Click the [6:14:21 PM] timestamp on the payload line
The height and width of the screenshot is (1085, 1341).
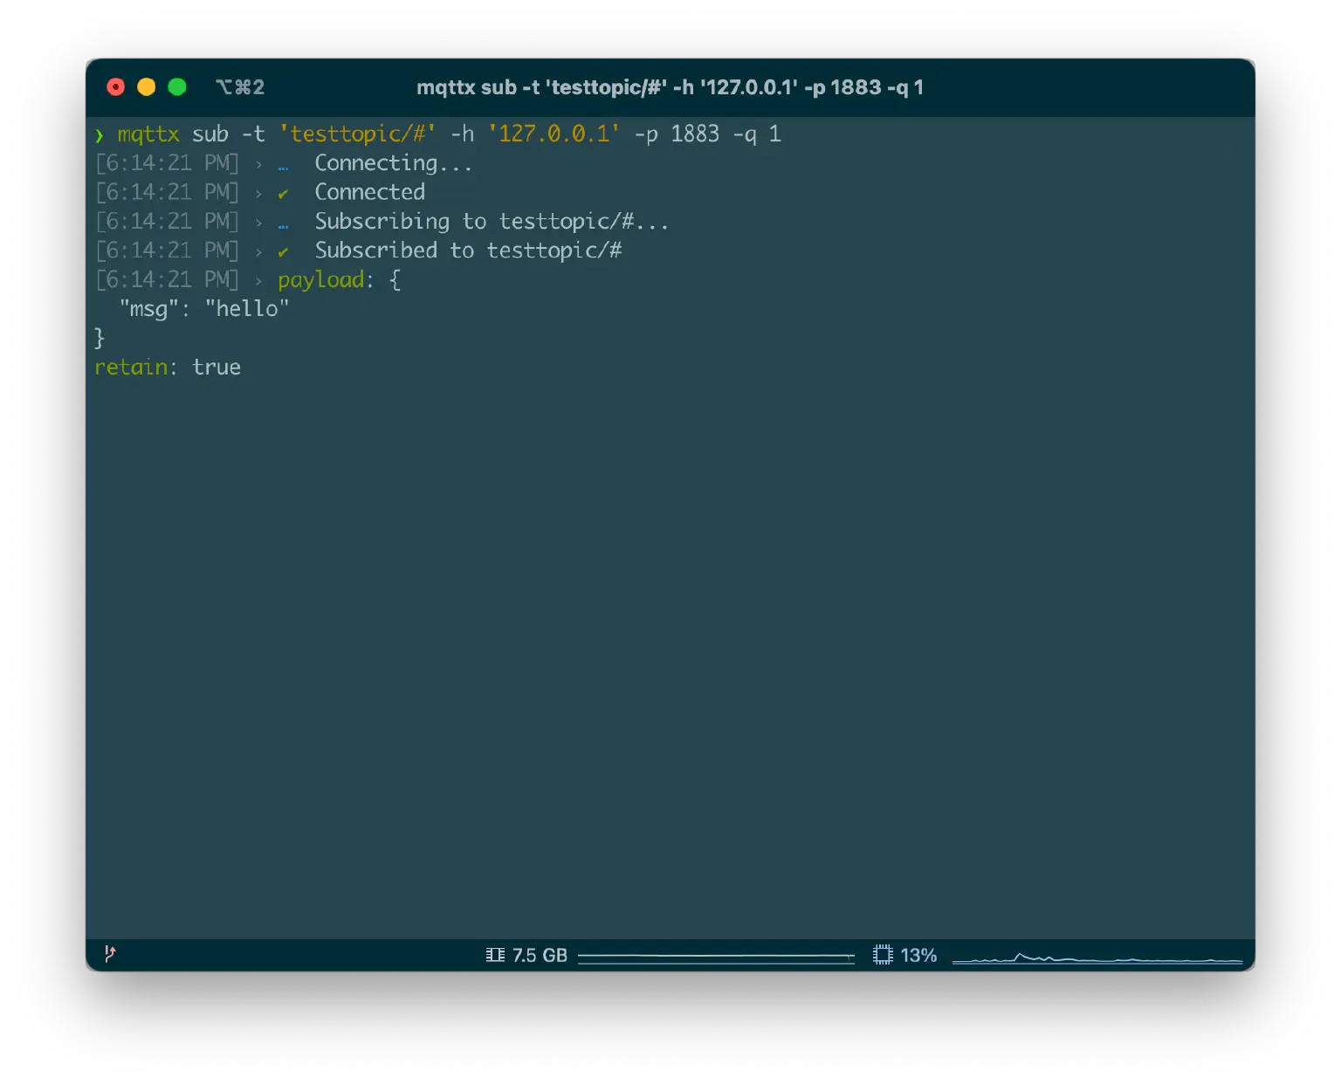pyautogui.click(x=168, y=279)
